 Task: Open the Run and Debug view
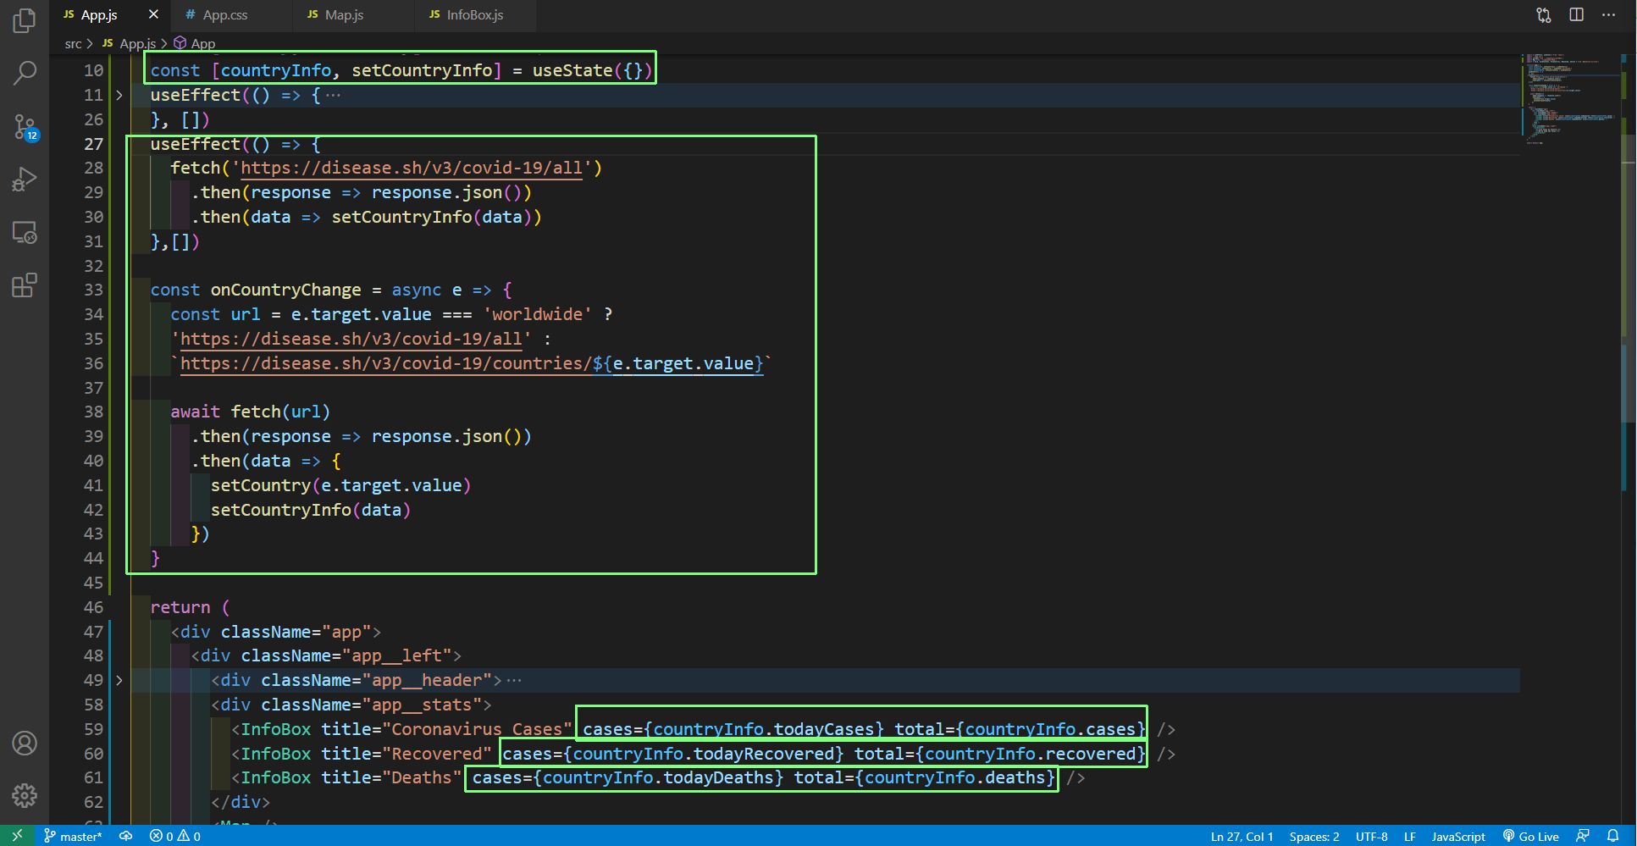25,180
